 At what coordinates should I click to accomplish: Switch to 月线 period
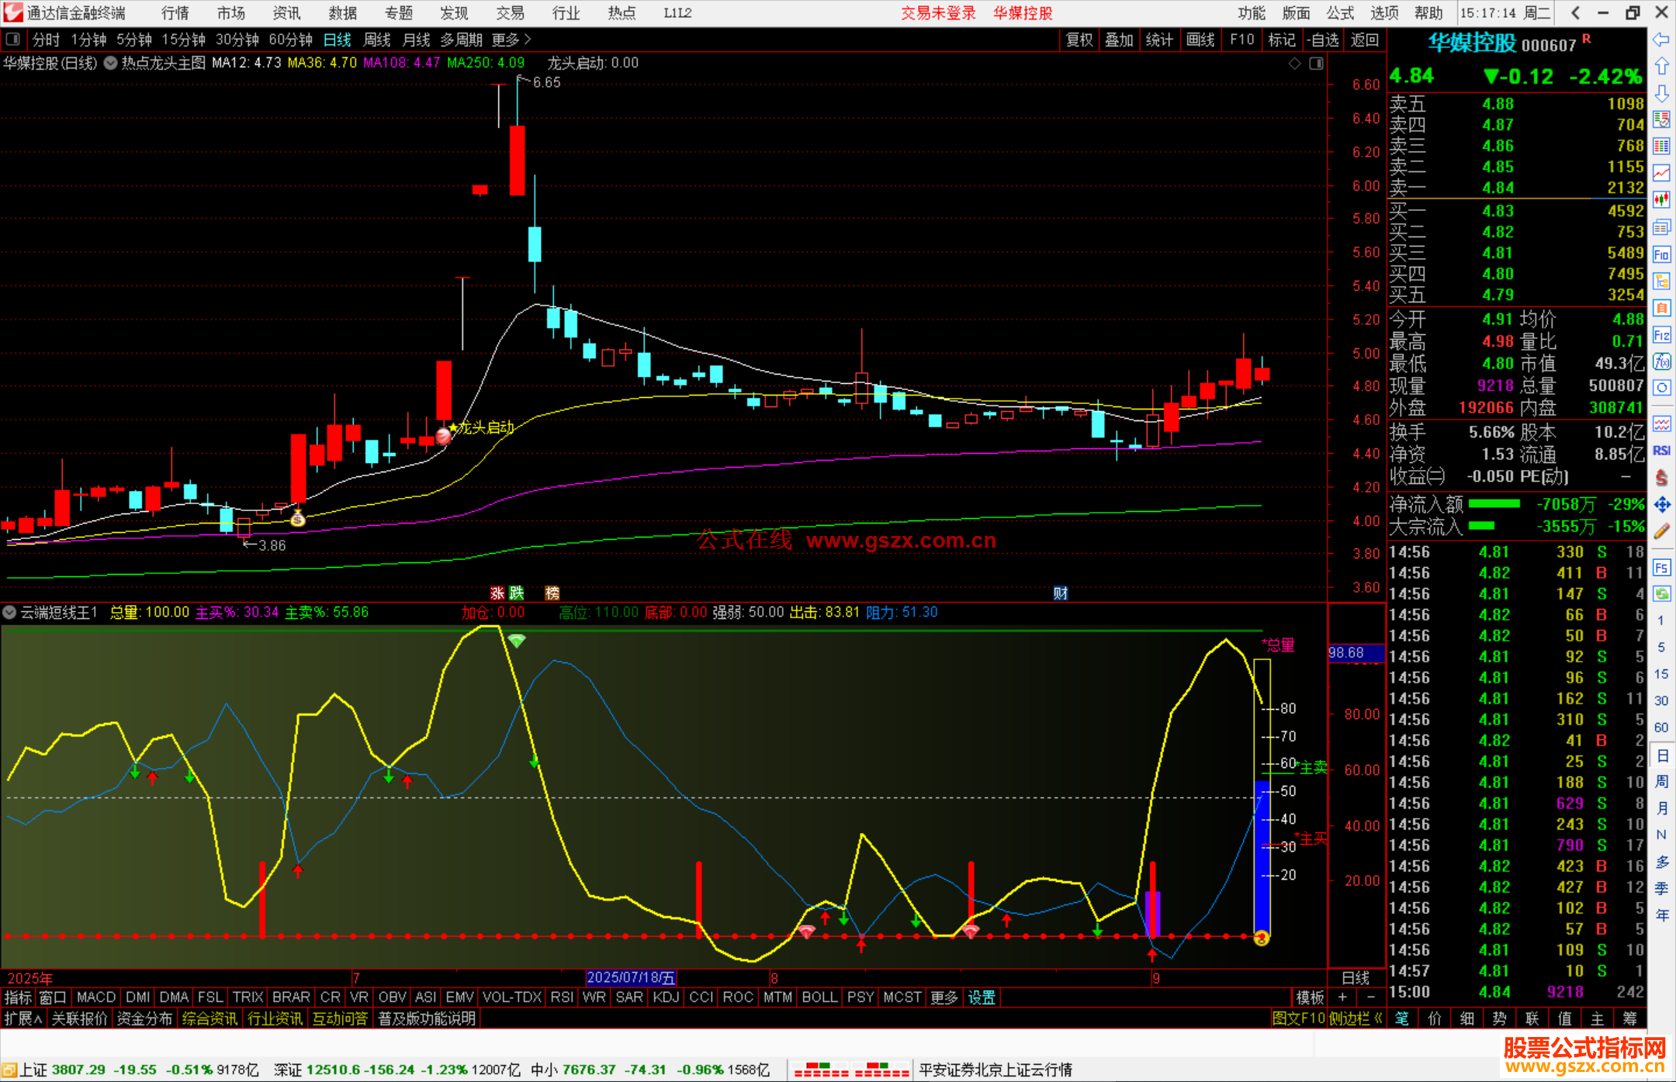click(417, 40)
